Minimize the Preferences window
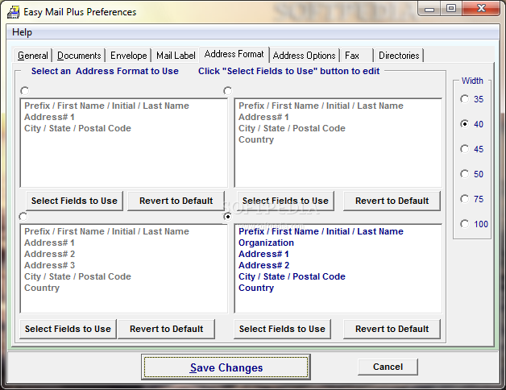 [x=429, y=9]
